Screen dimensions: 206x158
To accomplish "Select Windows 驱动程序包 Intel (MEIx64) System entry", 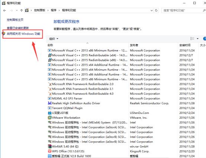I will pyautogui.click(x=90, y=122).
